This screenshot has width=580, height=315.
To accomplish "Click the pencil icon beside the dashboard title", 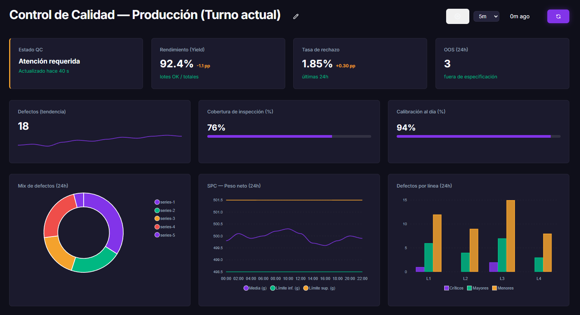I will point(296,16).
